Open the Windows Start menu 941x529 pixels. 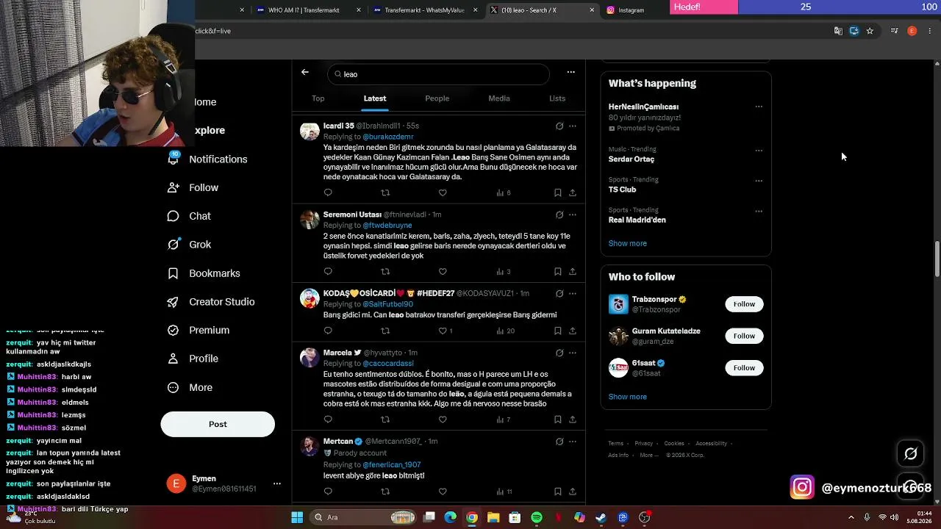[x=297, y=517]
